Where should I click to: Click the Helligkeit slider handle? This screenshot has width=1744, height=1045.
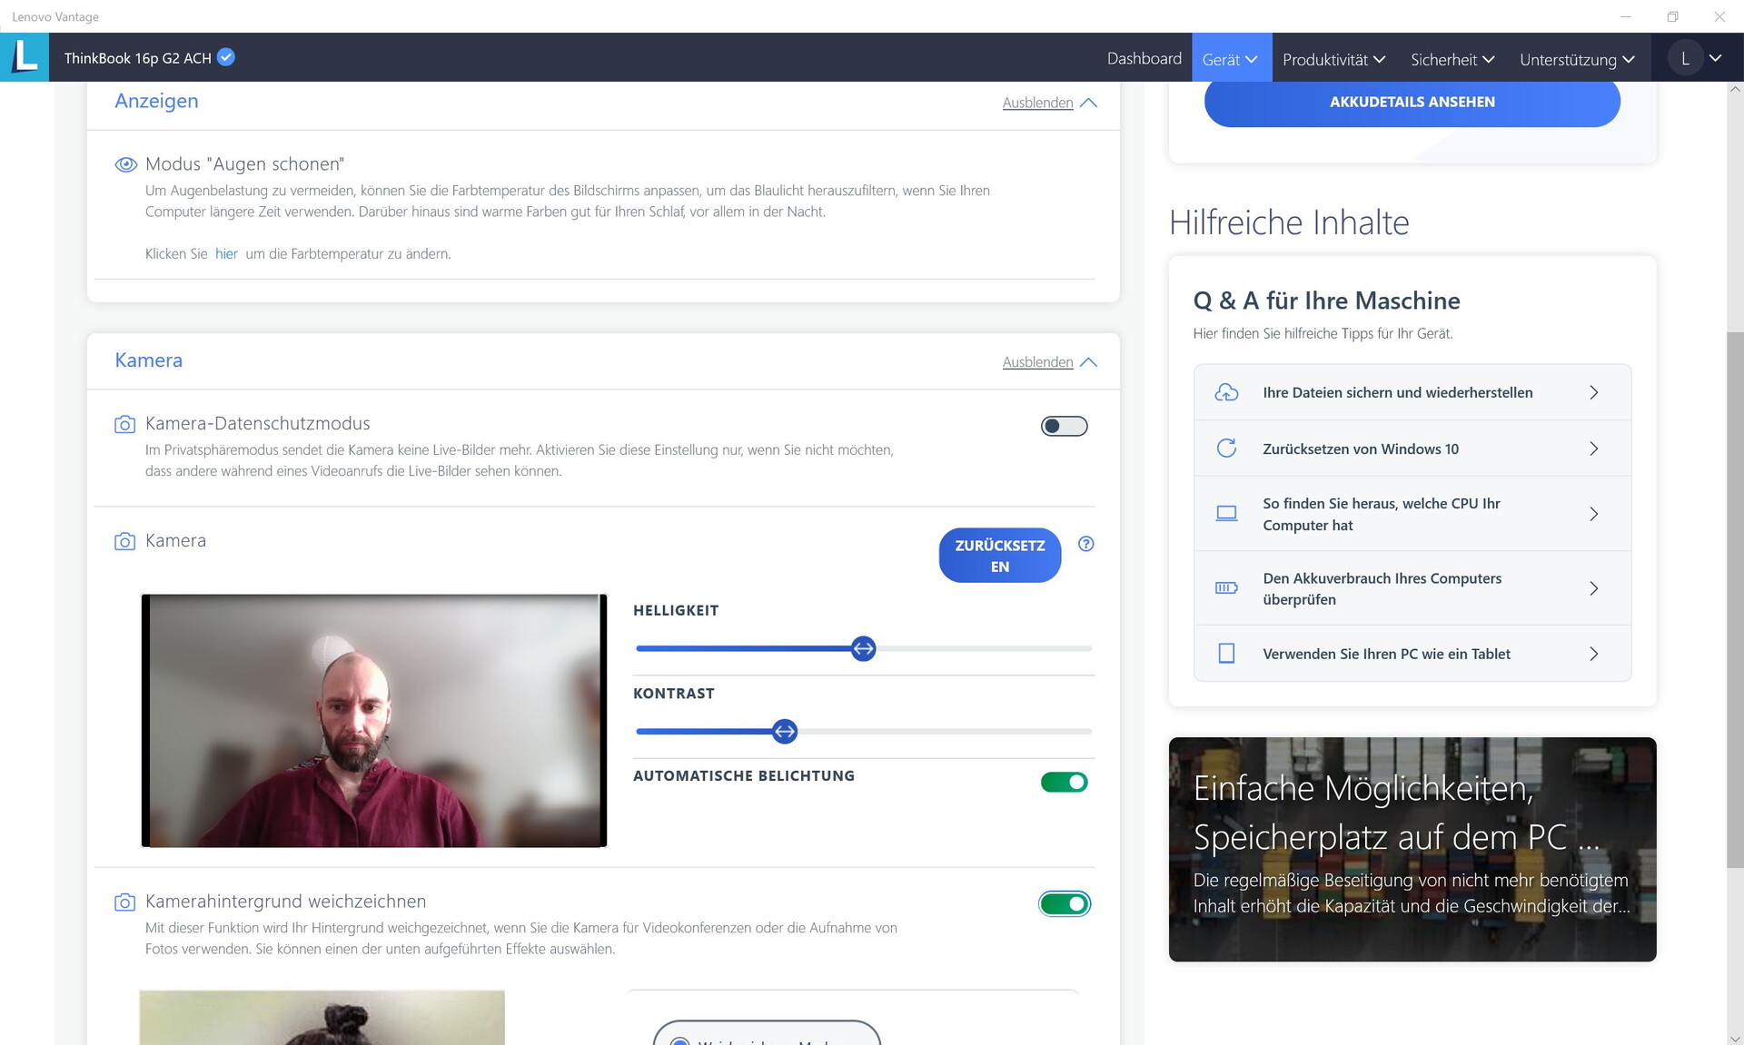(x=863, y=648)
